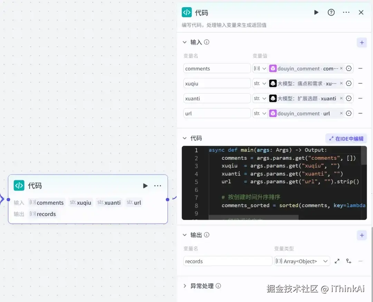
Task: Select comments tag on canvas node
Action: (x=47, y=203)
